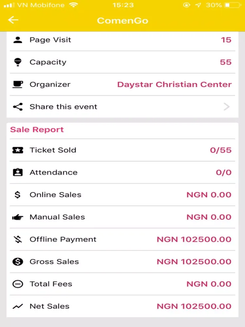This screenshot has width=245, height=327.
Task: Click the Manual Sales pointing hand icon
Action: pos(18,217)
